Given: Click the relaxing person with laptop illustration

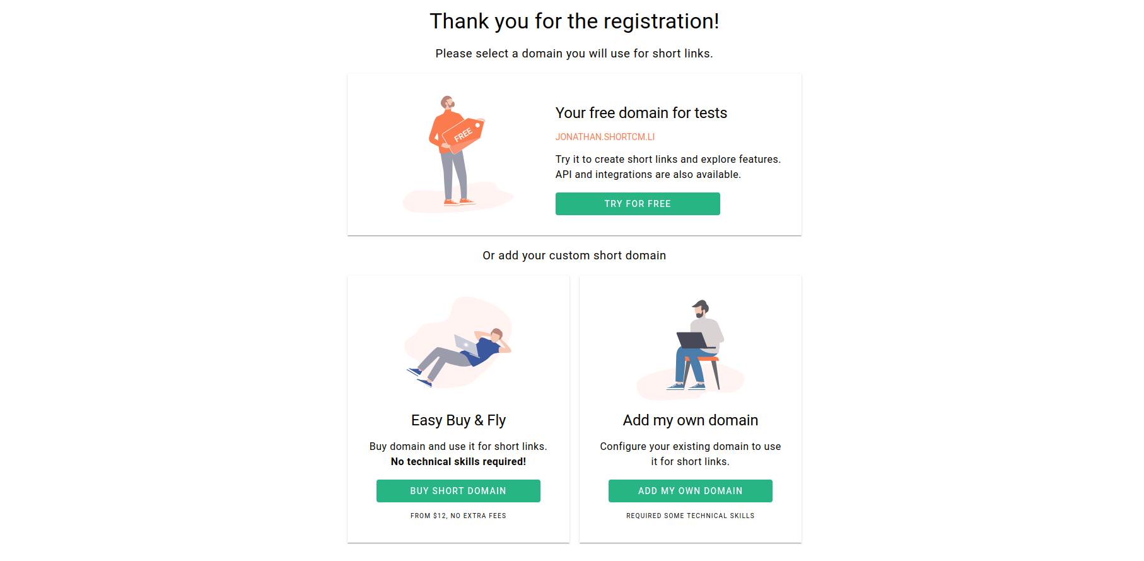Looking at the screenshot, I should [458, 344].
